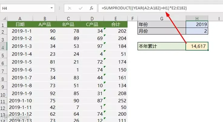Image resolution: width=223 pixels, height=122 pixels.
Task: Click fill handle of cell H4
Action: click(x=208, y=50)
